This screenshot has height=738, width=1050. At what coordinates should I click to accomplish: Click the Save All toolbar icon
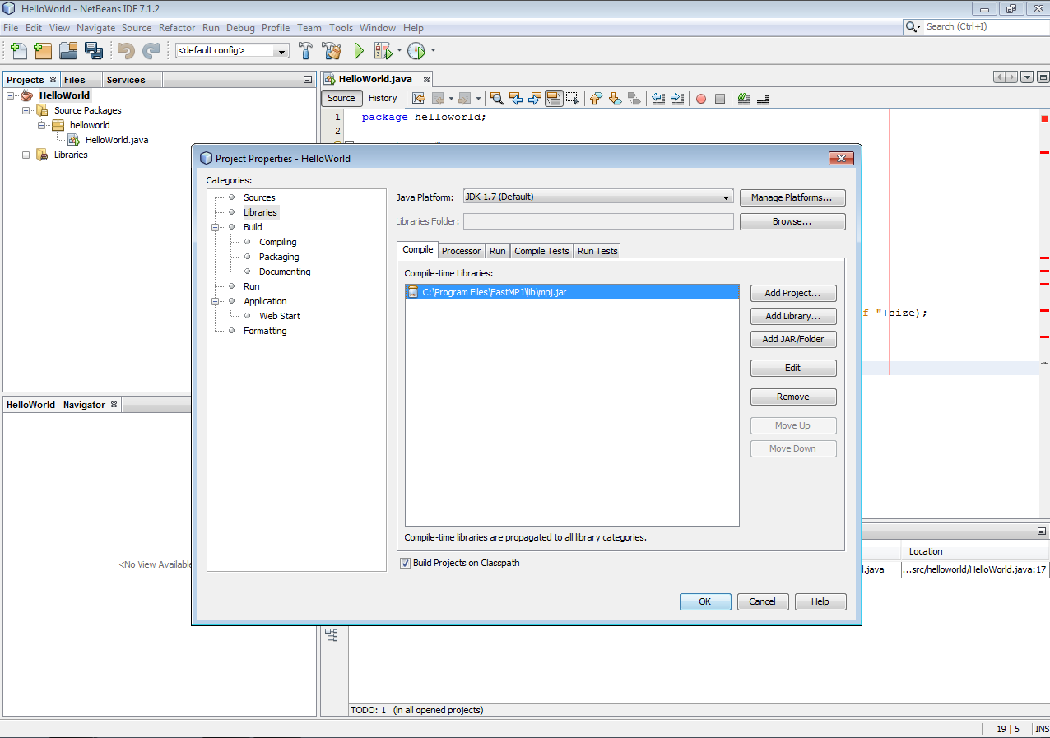click(x=93, y=51)
